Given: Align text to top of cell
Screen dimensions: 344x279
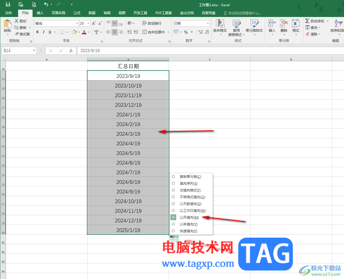Looking at the screenshot, I should (x=108, y=23).
